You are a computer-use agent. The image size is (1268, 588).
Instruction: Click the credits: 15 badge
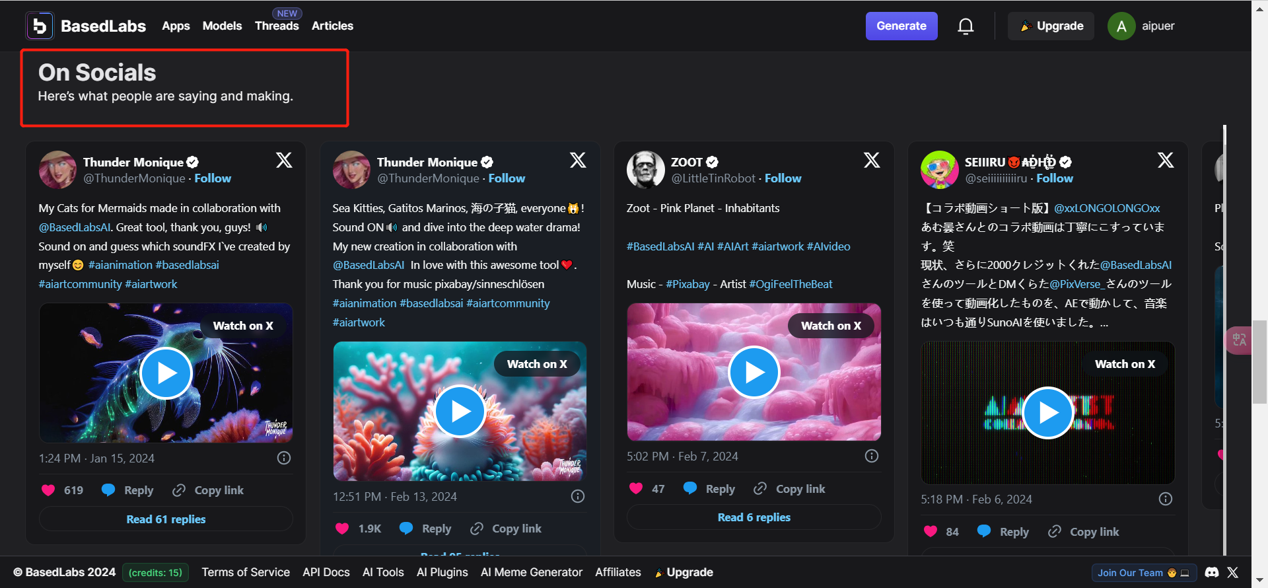[x=155, y=573]
